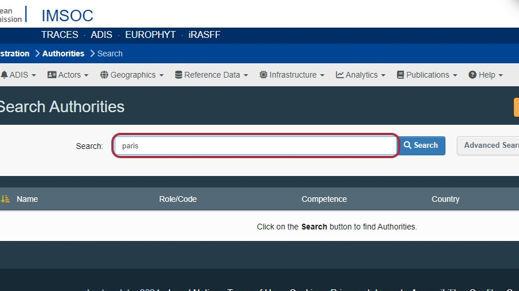519x291 pixels.
Task: Click the chip icon beside Infrastructure
Action: coord(263,75)
